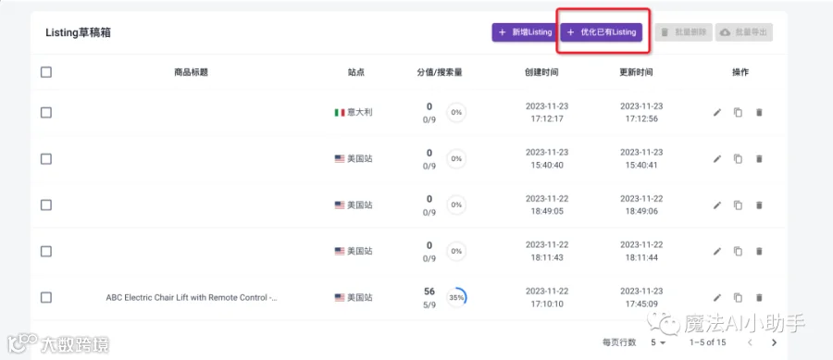Open the rows-per-page dropdown showing 5
This screenshot has height=360, width=833.
[x=658, y=342]
